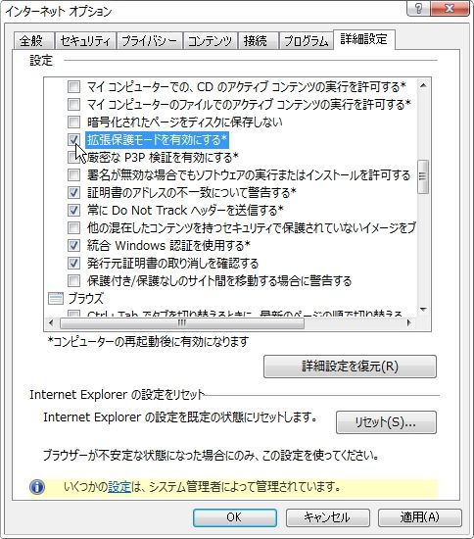Uncheck 常に Do Not Track ヘッダーを送信する
The image size is (474, 539).
73,210
